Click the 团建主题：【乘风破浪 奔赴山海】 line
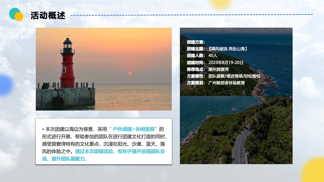The width and height of the screenshot is (324, 182). pos(217,49)
